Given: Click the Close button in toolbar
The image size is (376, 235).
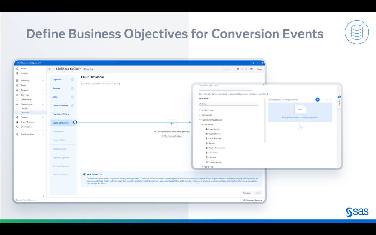Looking at the screenshot, I should pyautogui.click(x=260, y=69).
